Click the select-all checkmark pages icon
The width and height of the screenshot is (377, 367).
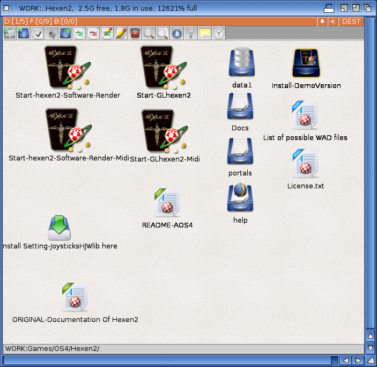38,33
